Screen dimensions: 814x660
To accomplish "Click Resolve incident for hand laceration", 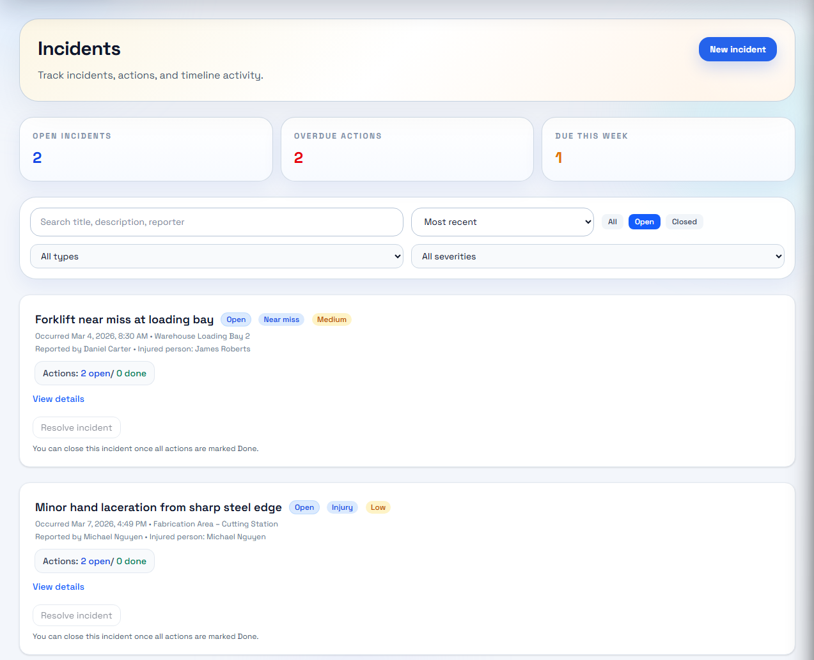I will 77,615.
